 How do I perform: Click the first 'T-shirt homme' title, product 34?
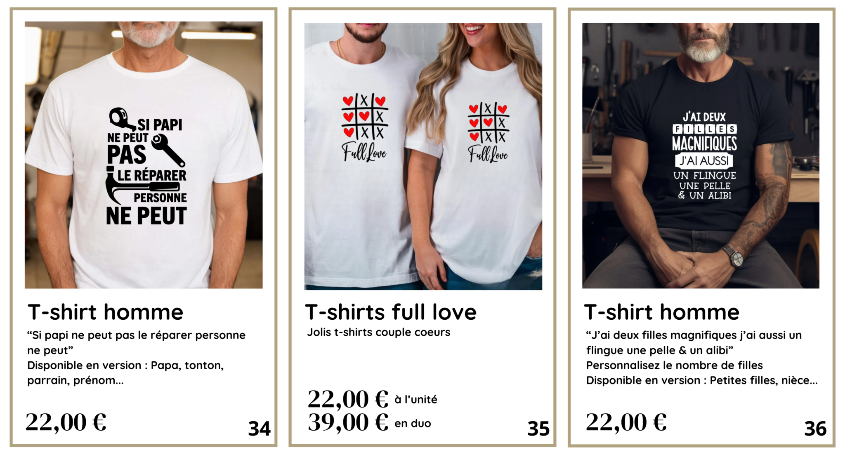(106, 312)
